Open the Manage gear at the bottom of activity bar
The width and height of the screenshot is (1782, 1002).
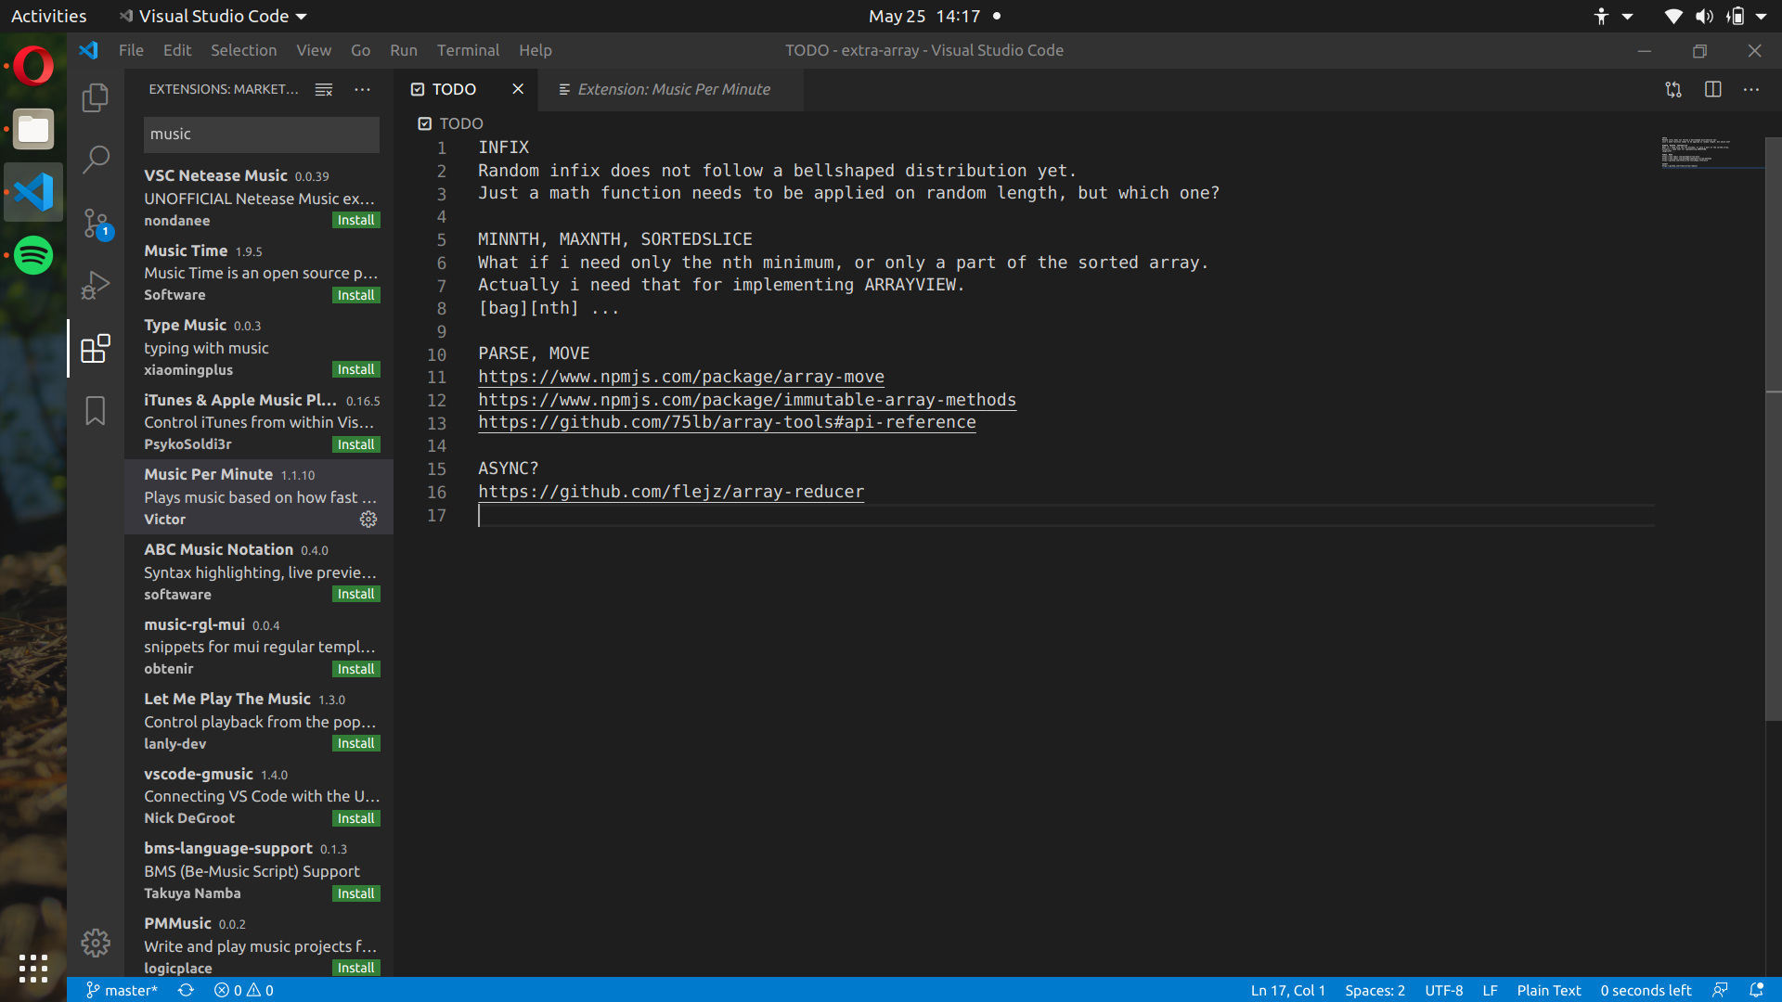click(94, 942)
